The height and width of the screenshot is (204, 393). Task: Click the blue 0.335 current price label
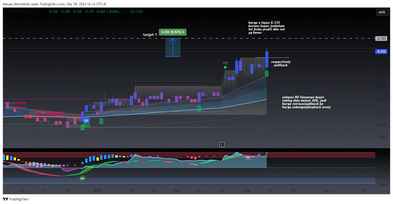[381, 52]
